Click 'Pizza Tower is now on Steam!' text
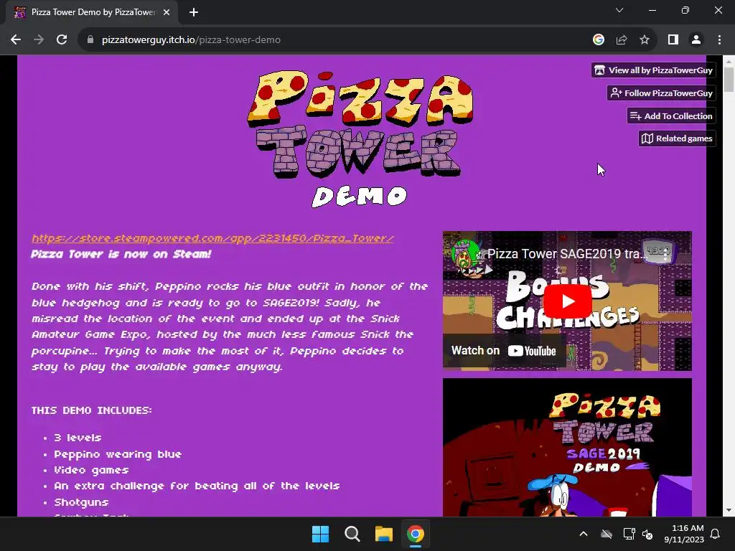 (x=121, y=254)
